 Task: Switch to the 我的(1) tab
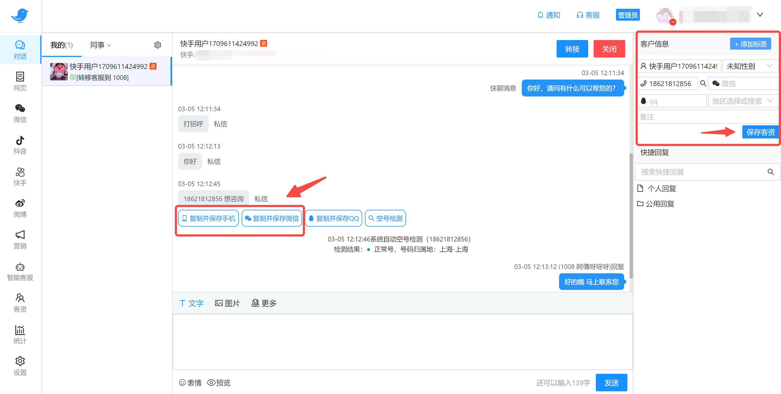(61, 45)
